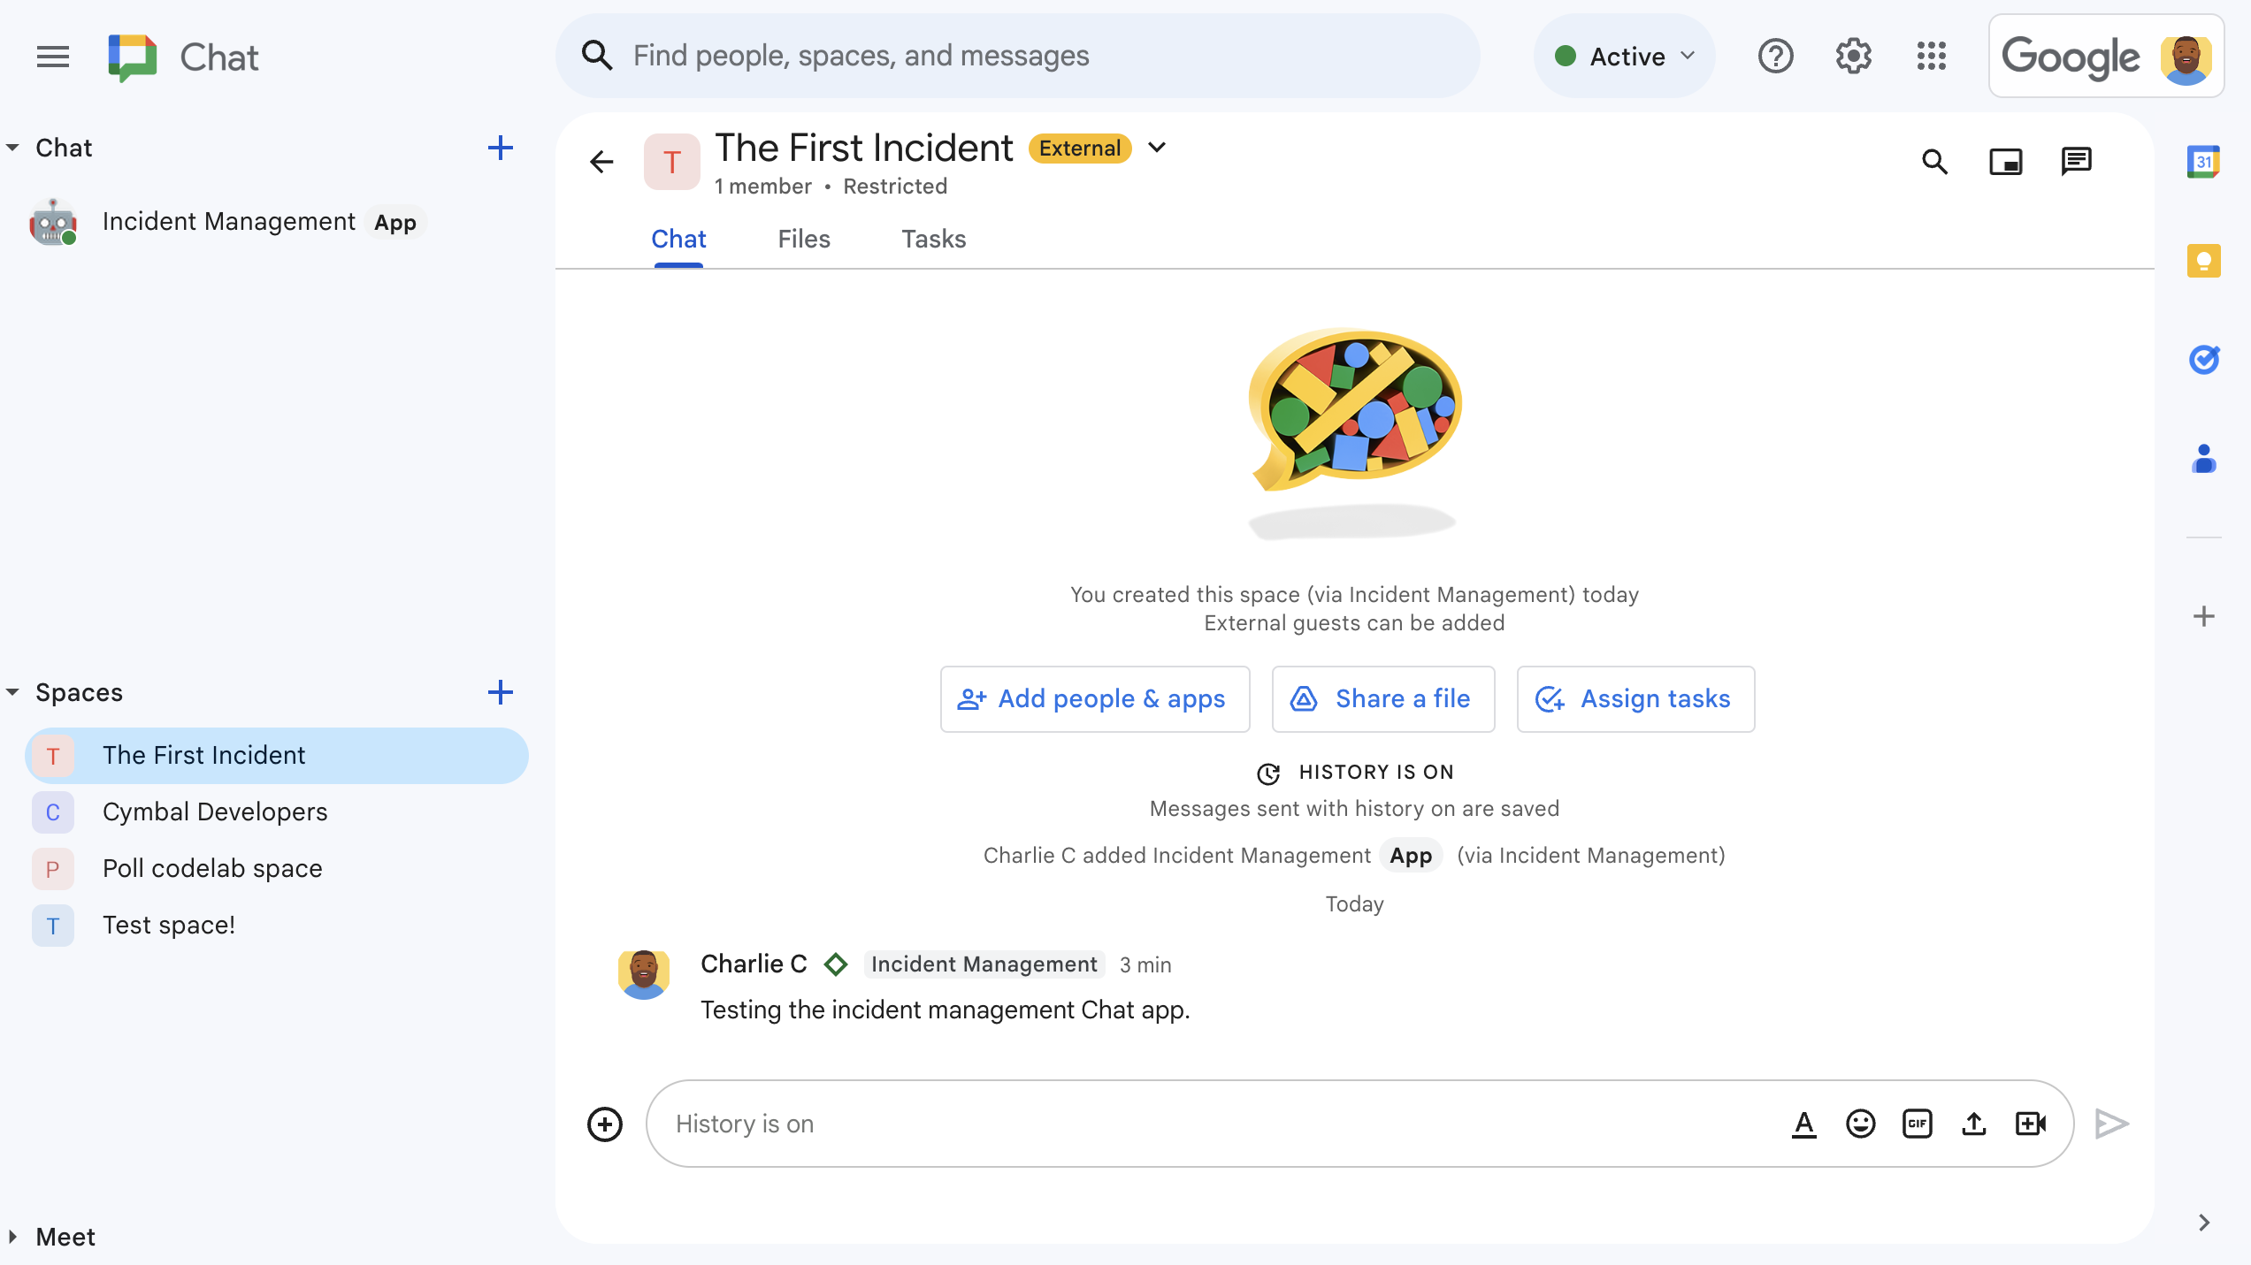
Task: Click the Tasks tab
Action: (x=934, y=238)
